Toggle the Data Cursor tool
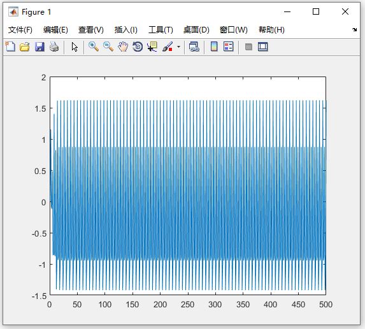365x329 pixels. coord(152,47)
